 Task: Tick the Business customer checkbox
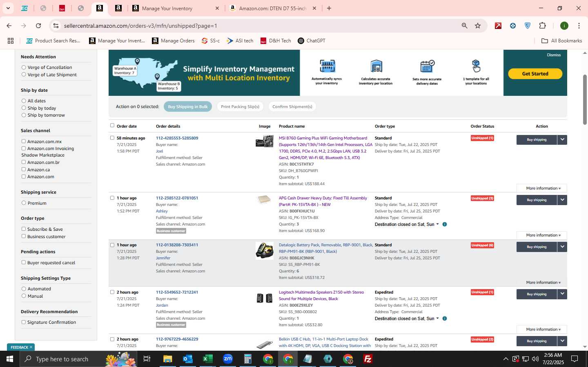(24, 237)
